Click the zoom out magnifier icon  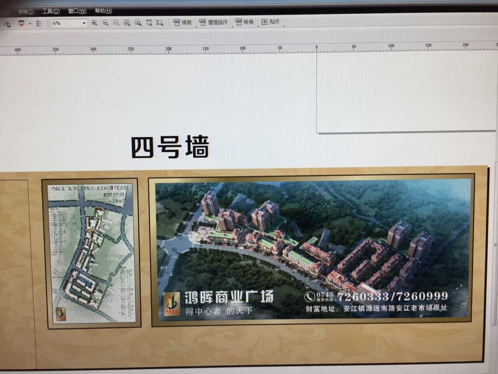(106, 23)
